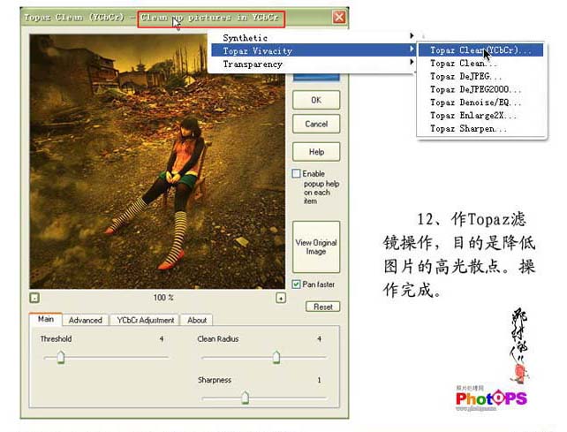Click the Cancel button

pyautogui.click(x=316, y=124)
